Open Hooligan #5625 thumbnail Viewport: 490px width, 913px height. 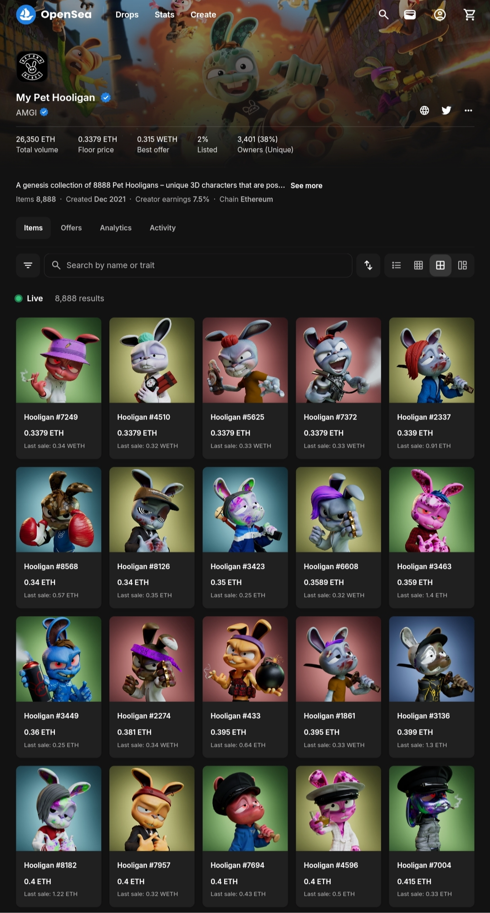(245, 360)
